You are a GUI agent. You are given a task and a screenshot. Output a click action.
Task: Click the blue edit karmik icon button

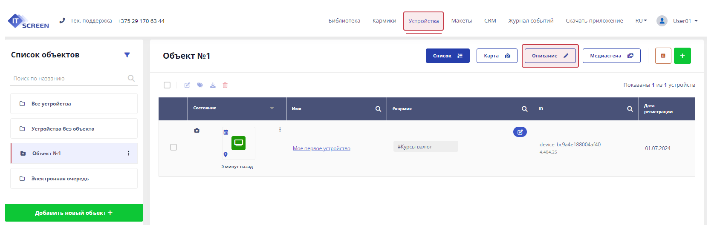520,132
